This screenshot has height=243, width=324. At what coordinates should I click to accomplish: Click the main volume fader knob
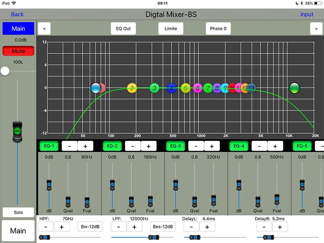pos(17,131)
